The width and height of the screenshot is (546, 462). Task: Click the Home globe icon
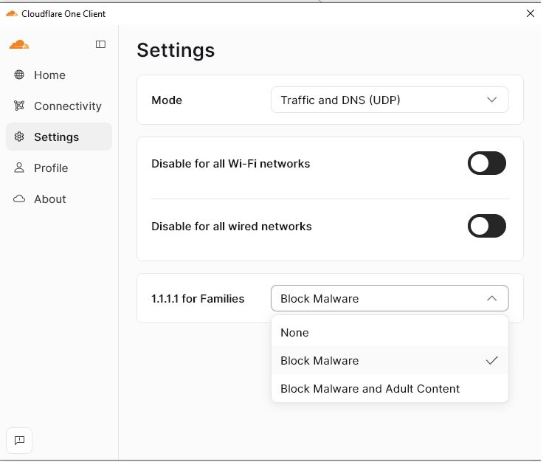[19, 75]
